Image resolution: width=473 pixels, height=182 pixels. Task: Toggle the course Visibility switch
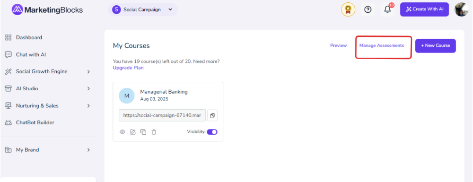pyautogui.click(x=212, y=132)
